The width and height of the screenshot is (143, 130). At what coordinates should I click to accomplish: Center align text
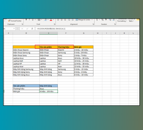(x=62, y=20)
